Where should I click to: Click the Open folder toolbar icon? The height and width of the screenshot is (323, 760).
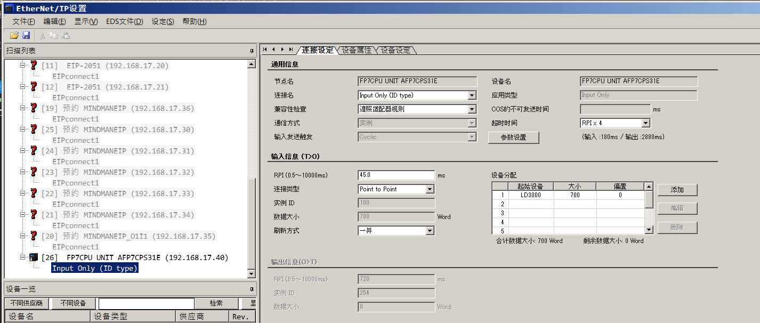tap(14, 35)
